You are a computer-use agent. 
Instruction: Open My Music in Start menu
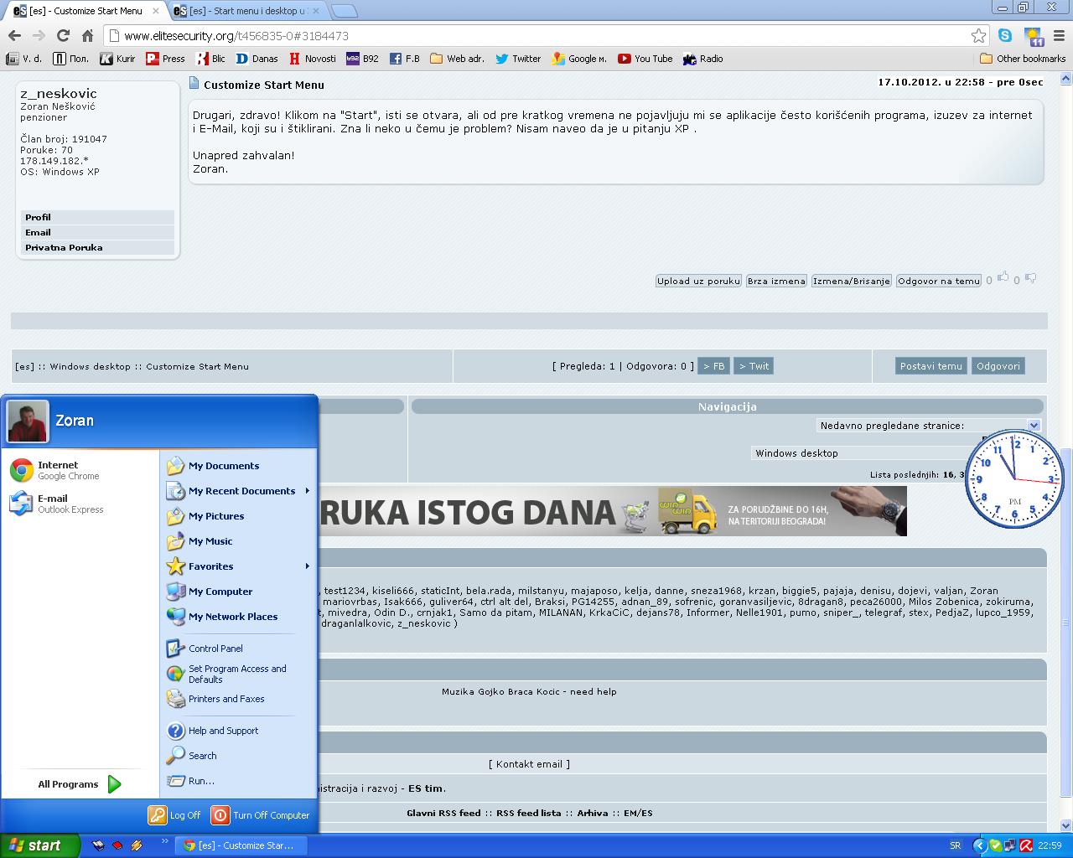pos(239,541)
